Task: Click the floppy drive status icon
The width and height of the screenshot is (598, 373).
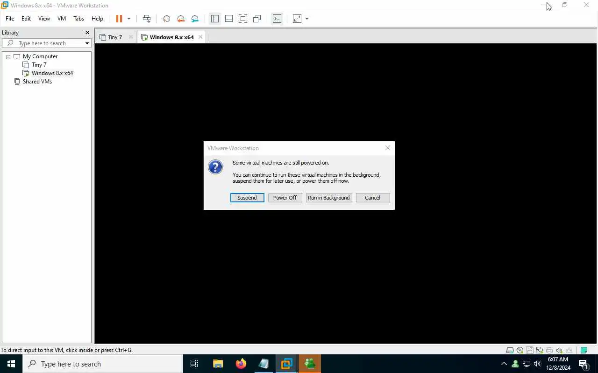Action: click(530, 350)
